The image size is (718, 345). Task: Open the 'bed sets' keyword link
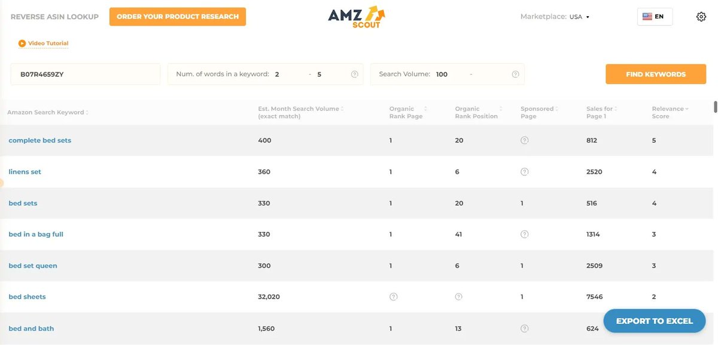pyautogui.click(x=23, y=203)
